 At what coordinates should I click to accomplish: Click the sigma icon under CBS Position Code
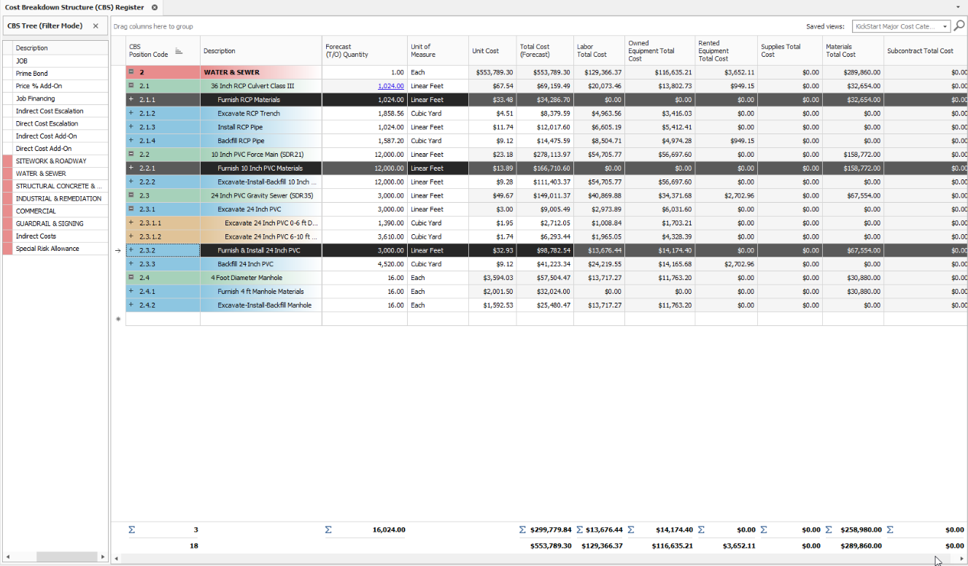click(x=132, y=530)
